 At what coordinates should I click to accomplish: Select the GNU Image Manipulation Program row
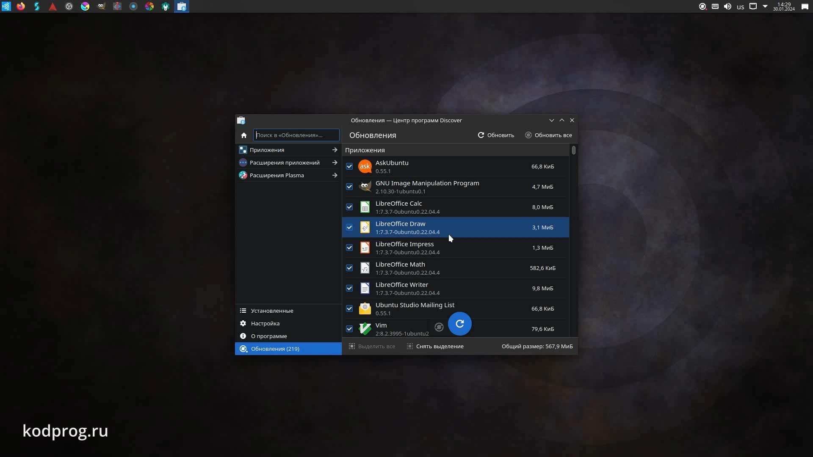click(456, 187)
